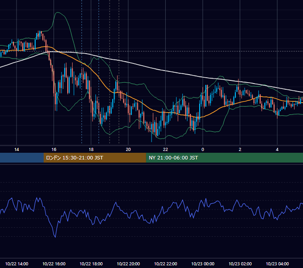
Task: Click the ロンドン 15:30-21:00 JST session bar
Action: 94,158
